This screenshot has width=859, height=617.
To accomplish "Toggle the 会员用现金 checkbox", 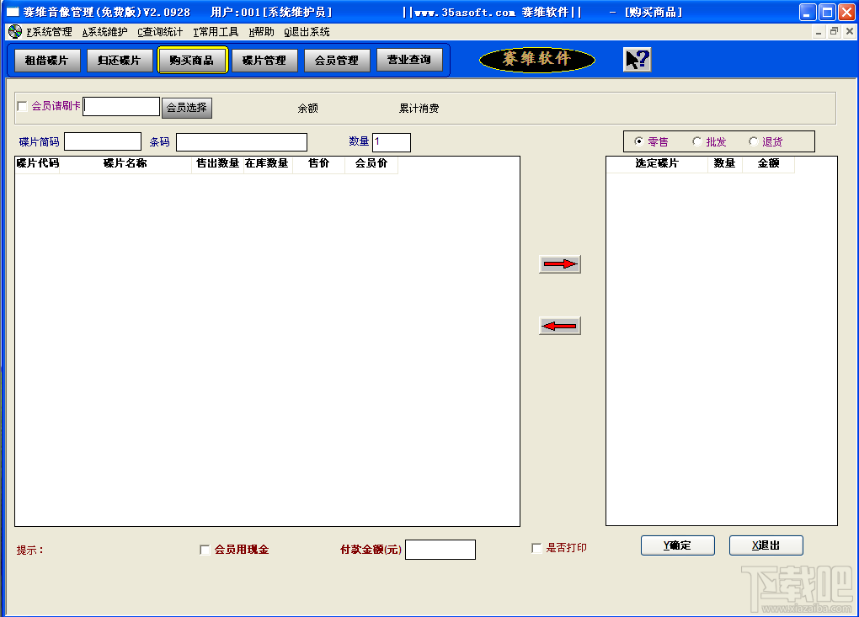I will 205,550.
